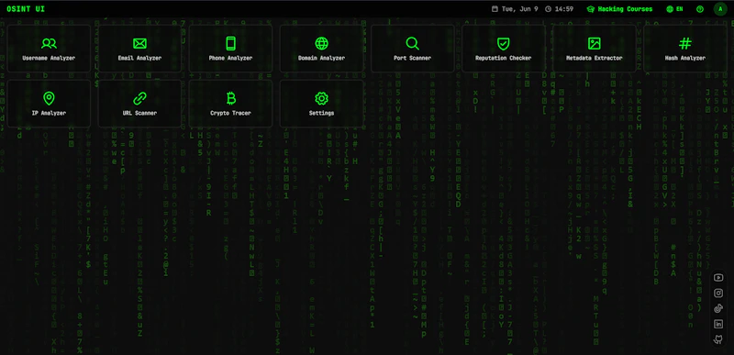The height and width of the screenshot is (355, 734).
Task: Open the LinkedIn social link
Action: point(718,324)
